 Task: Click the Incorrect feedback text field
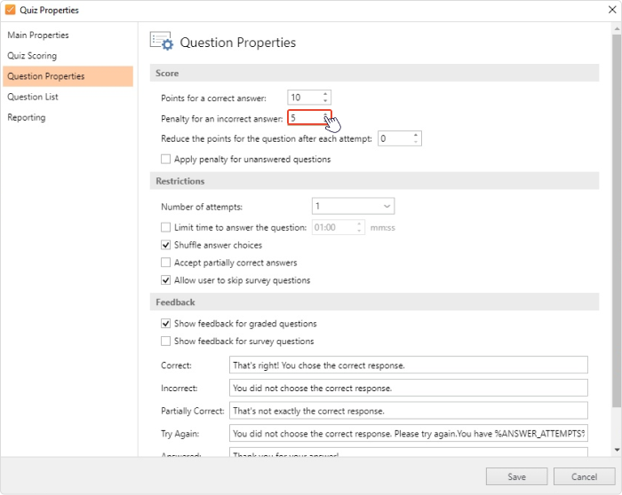click(x=408, y=388)
